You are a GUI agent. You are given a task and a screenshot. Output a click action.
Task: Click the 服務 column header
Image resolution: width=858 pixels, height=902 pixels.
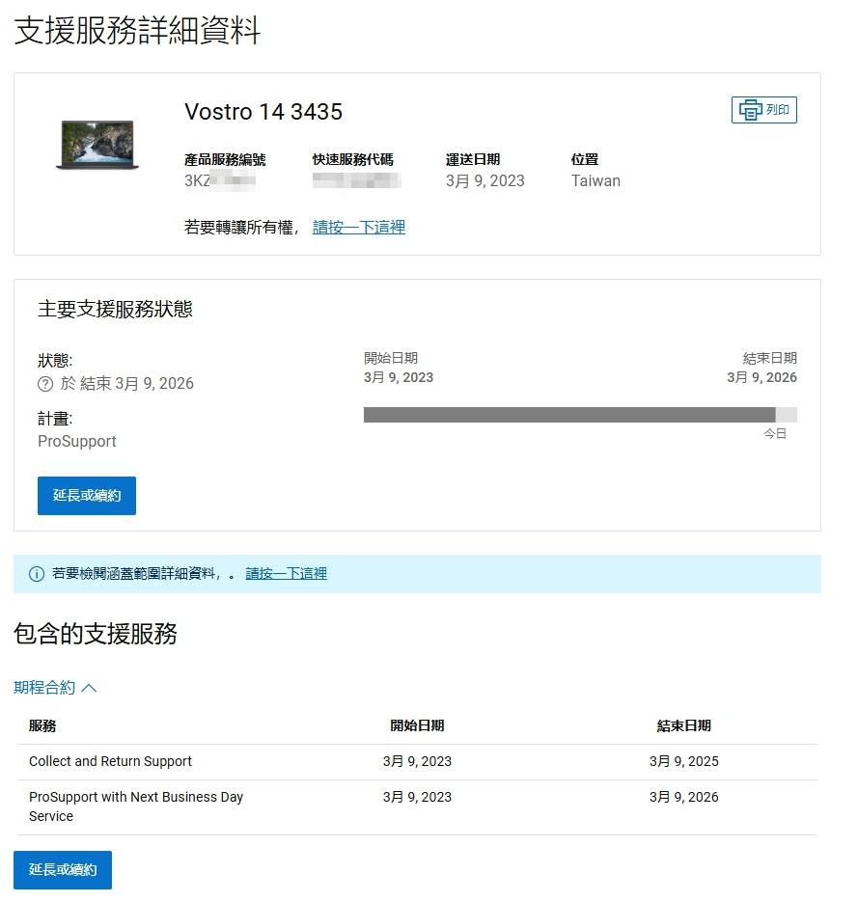point(42,725)
